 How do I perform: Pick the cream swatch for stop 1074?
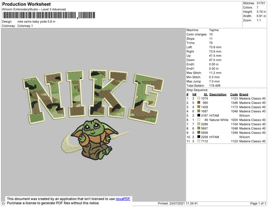pyautogui.click(x=199, y=98)
